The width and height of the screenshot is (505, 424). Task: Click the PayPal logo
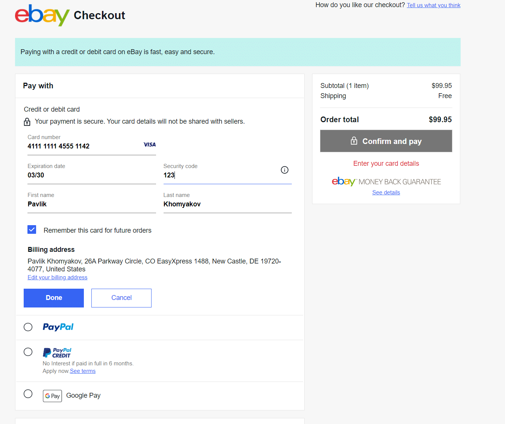coord(58,327)
